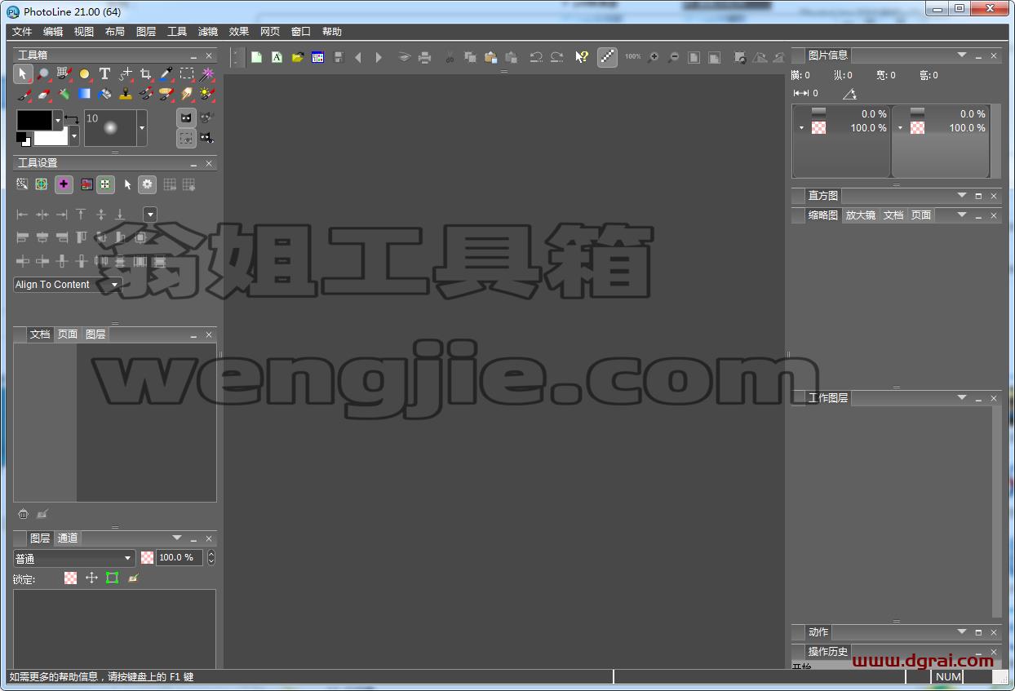This screenshot has height=691, width=1015.
Task: Open the Align To Content dropdown
Action: pyautogui.click(x=67, y=285)
